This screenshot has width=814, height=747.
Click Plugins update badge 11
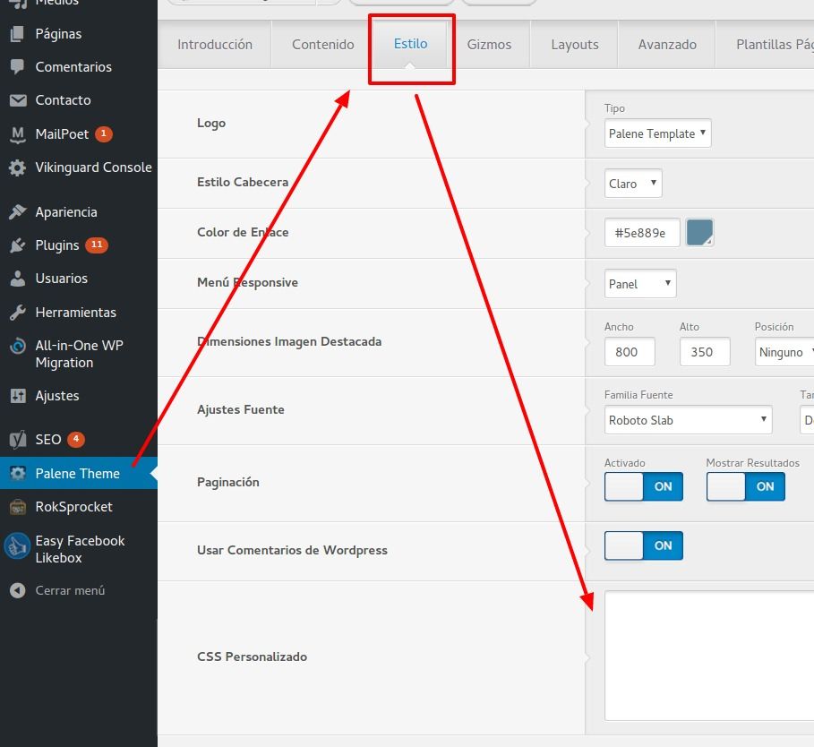pos(97,245)
